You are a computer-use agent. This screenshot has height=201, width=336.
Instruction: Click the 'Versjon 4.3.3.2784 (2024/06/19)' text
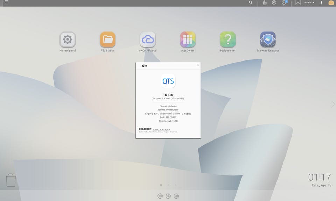click(x=168, y=99)
